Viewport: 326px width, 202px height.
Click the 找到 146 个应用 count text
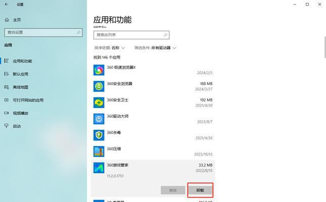click(107, 58)
